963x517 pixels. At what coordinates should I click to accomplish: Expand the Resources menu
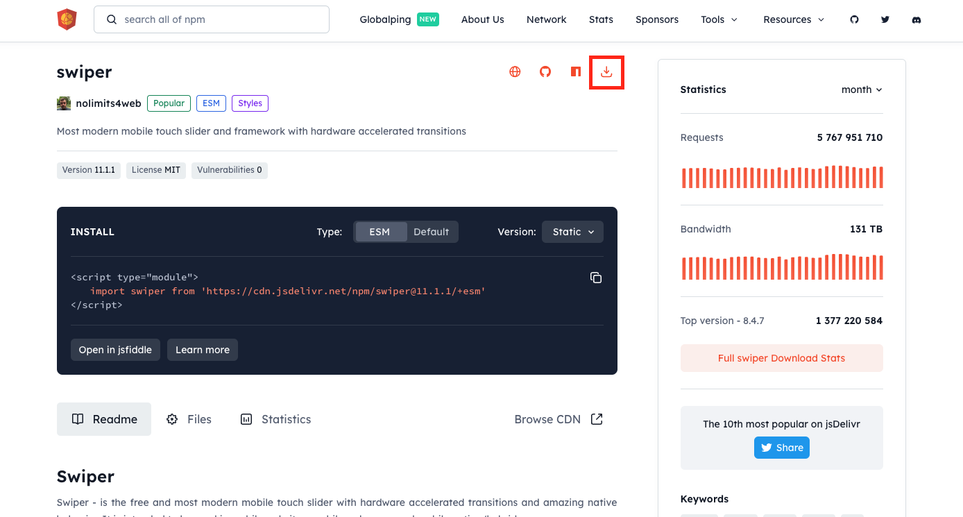click(793, 19)
